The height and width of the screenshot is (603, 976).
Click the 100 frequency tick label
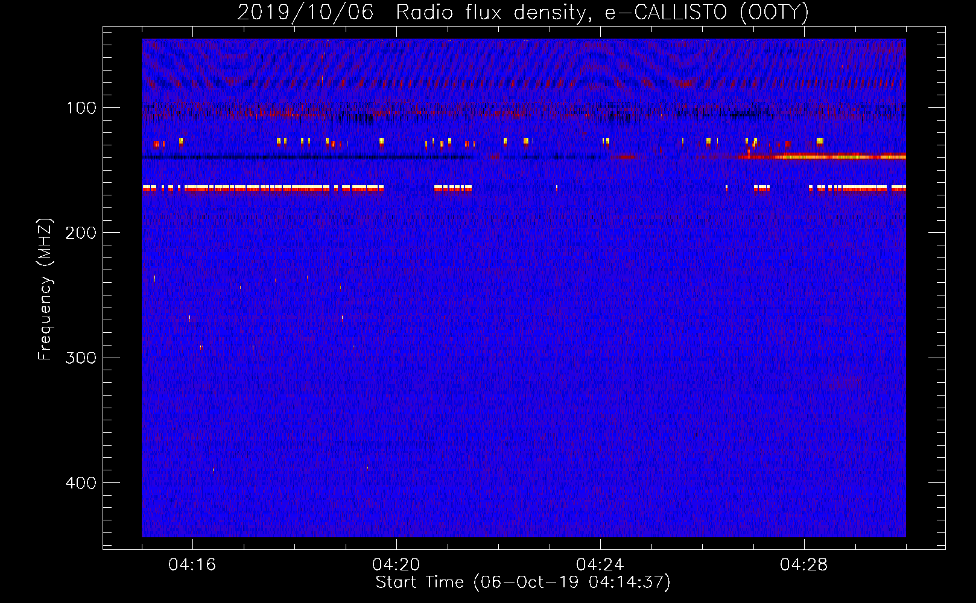coord(81,108)
